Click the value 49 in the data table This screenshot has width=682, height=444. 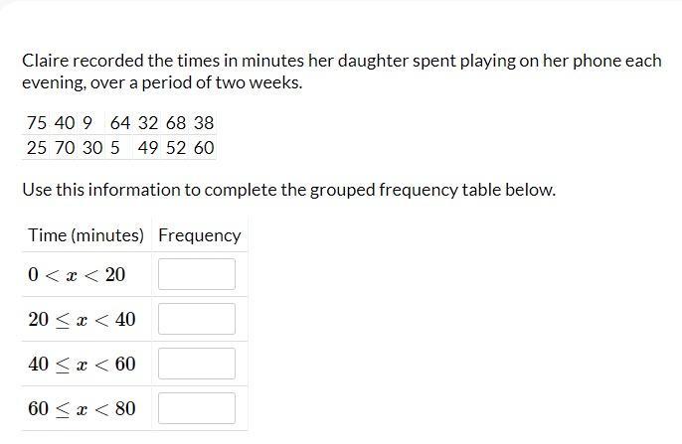148,148
